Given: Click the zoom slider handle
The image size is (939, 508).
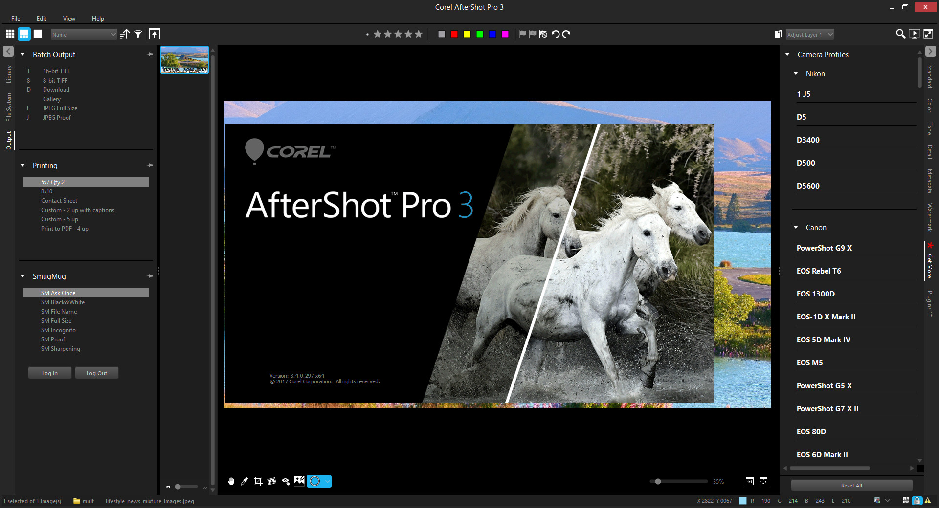Looking at the screenshot, I should click(x=658, y=482).
